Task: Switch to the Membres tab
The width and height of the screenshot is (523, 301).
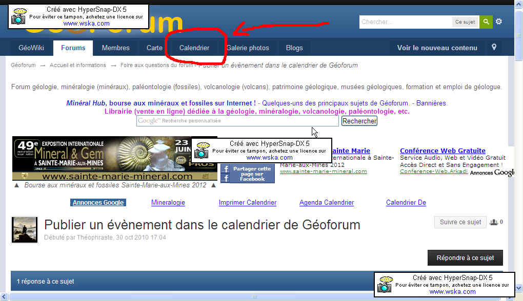Action: click(116, 48)
